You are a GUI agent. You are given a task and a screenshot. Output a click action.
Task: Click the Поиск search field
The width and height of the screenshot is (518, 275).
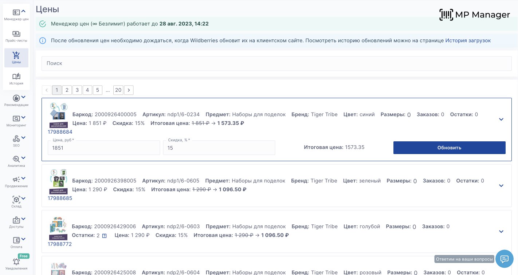click(276, 63)
